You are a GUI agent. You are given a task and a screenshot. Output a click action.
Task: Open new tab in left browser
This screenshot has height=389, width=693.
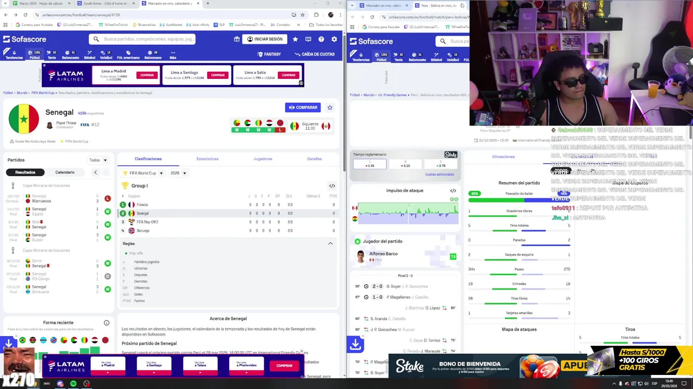(207, 3)
